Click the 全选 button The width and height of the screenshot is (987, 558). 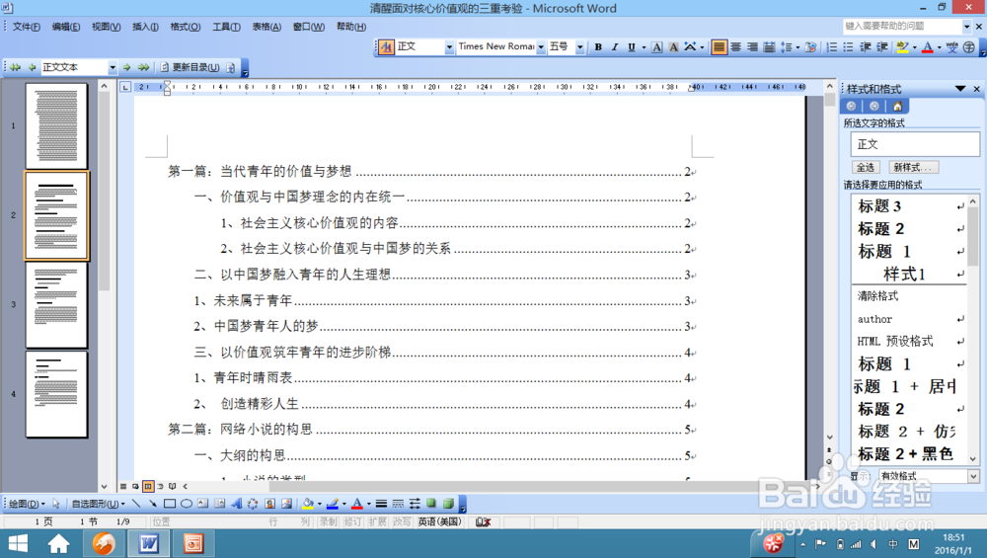click(866, 167)
